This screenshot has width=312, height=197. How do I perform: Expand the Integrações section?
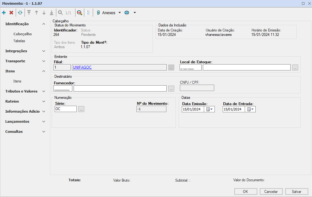coord(44,51)
